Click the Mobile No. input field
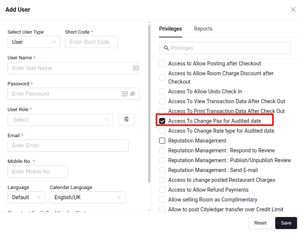This screenshot has width=299, height=234. pos(38,172)
